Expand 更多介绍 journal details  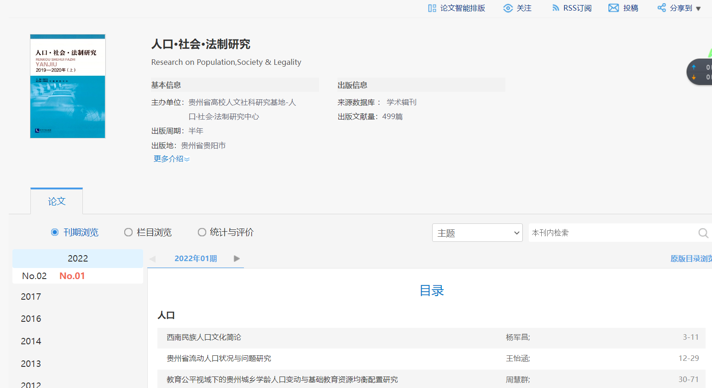tap(171, 159)
